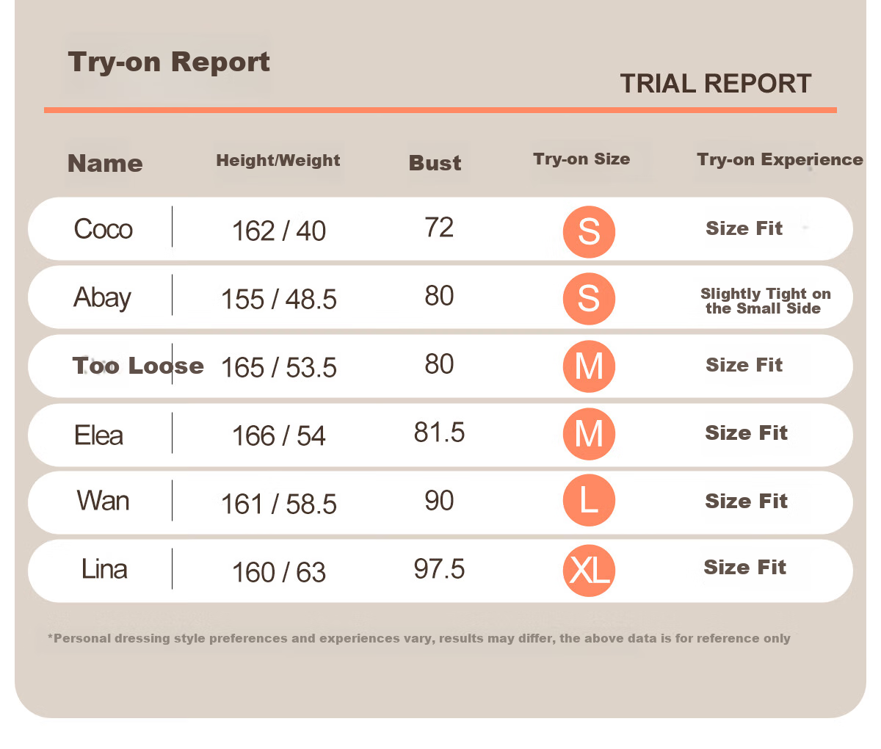The image size is (881, 749).
Task: Click the TRIAL REPORT heading
Action: (716, 84)
